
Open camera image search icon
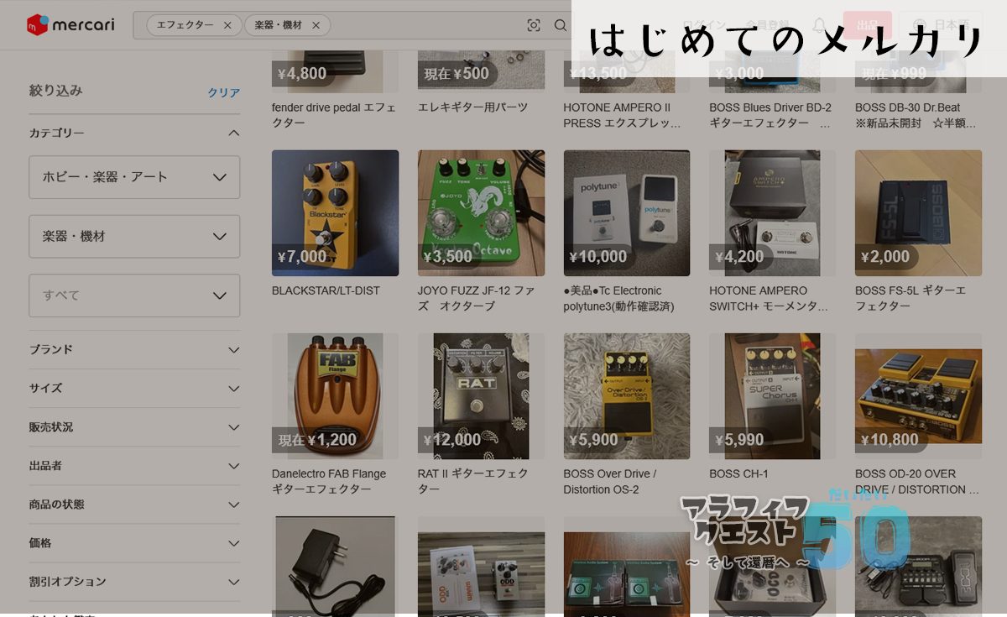(x=534, y=25)
